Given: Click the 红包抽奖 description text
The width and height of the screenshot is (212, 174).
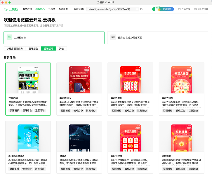Looking at the screenshot, I should click(x=181, y=162).
